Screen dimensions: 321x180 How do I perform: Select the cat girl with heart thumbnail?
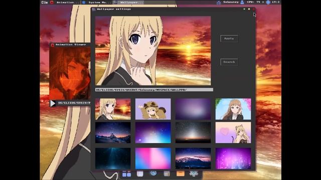point(233,132)
